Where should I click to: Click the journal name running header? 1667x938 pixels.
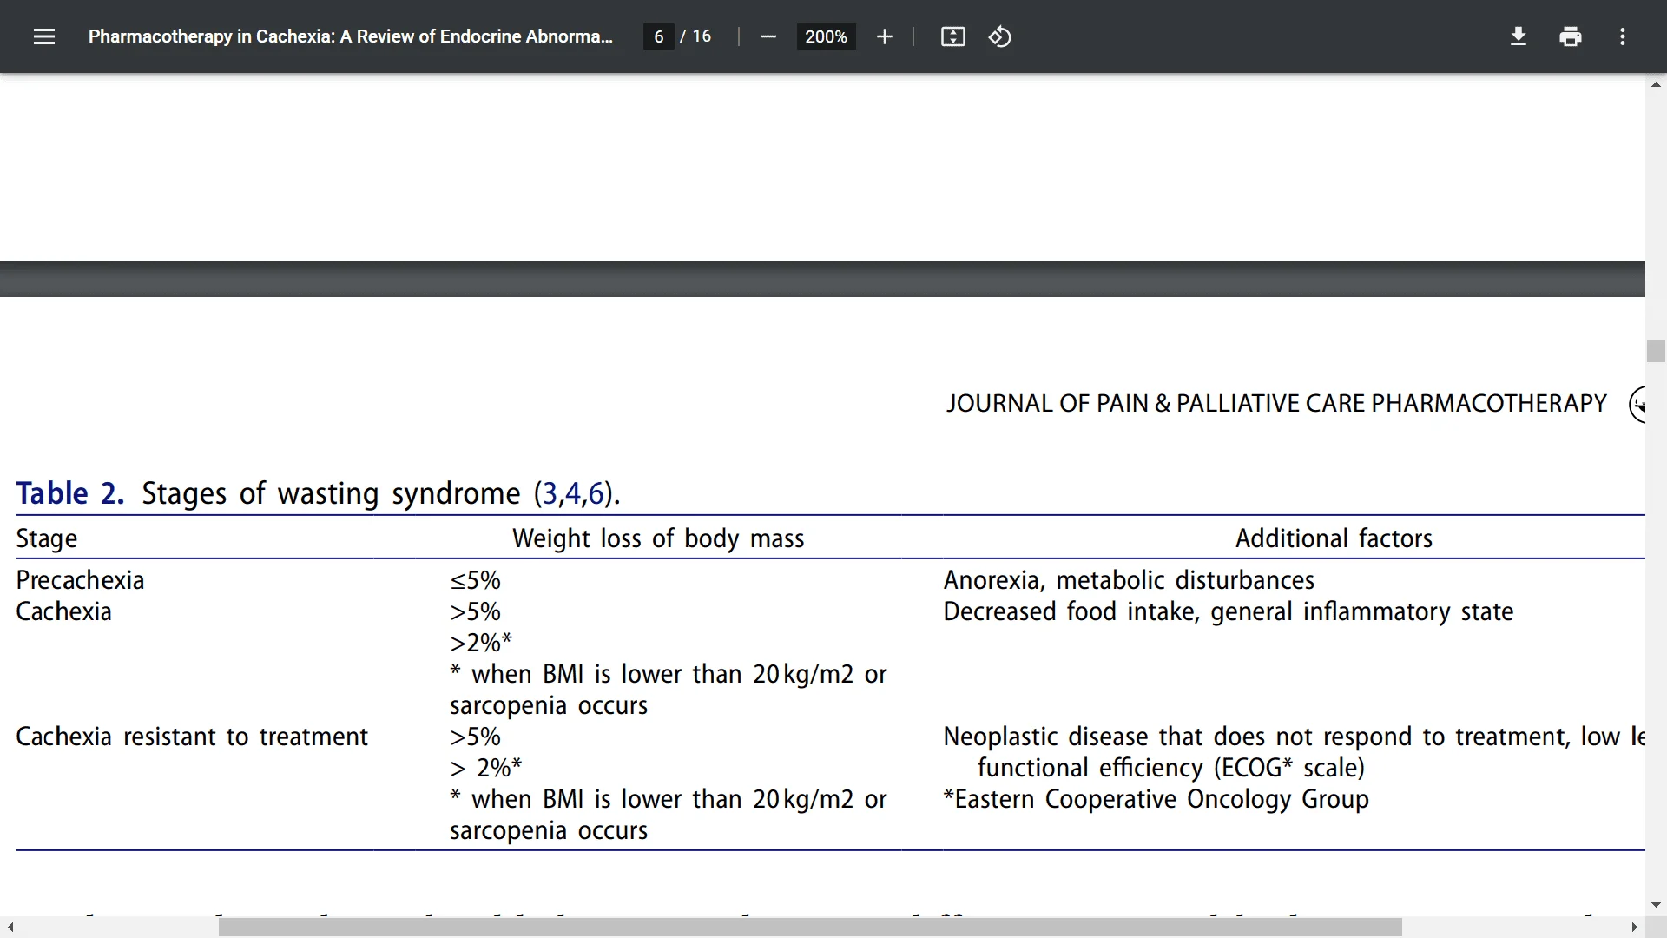coord(1276,403)
